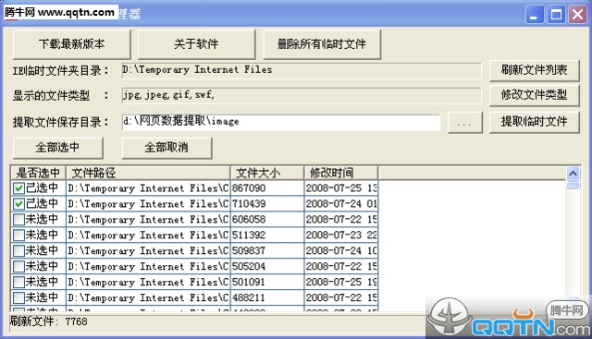Uncheck the checkbox for file sized 867090
This screenshot has height=339, width=592.
tap(18, 188)
